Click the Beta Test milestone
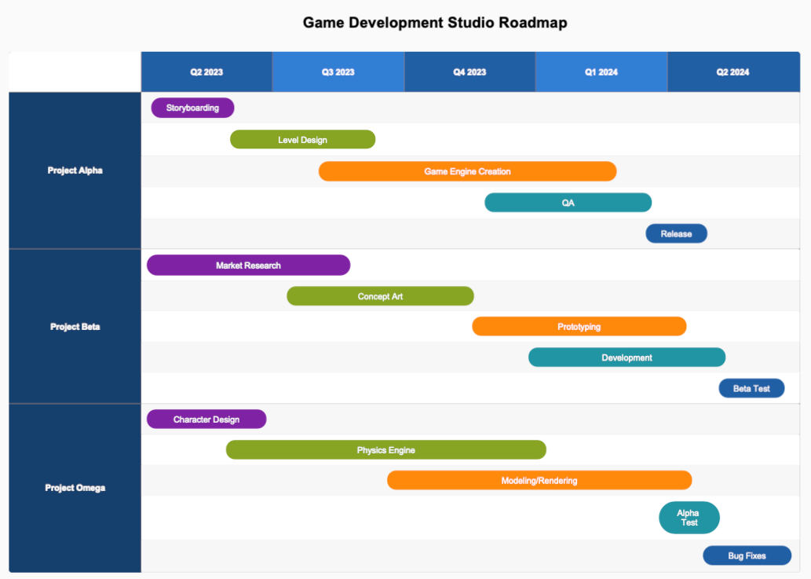The height and width of the screenshot is (579, 811). [751, 387]
